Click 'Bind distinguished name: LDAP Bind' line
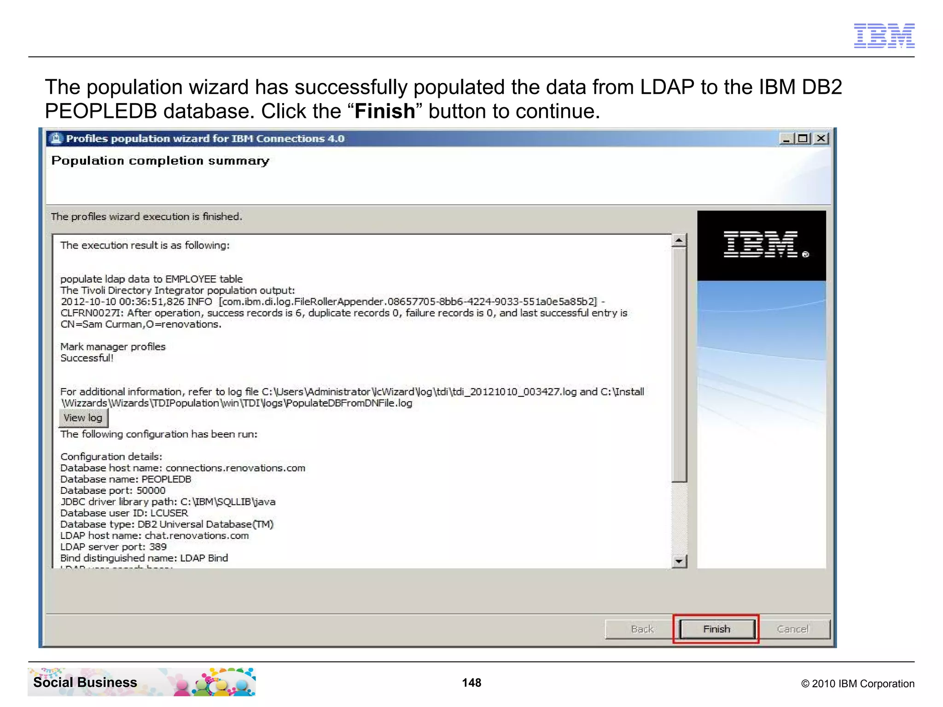 [144, 558]
